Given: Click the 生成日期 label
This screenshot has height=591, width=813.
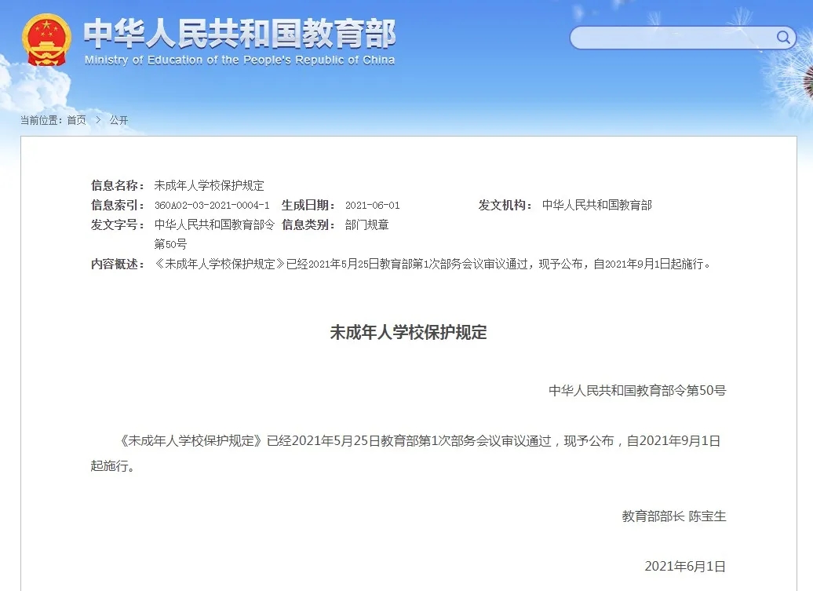Looking at the screenshot, I should coord(308,206).
